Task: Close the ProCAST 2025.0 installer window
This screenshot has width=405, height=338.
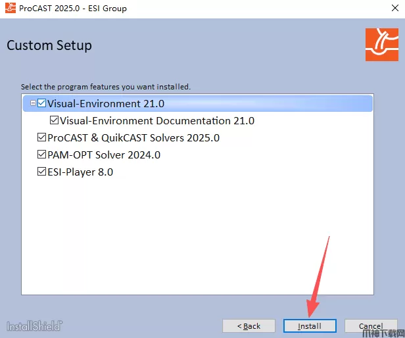Action: point(395,8)
